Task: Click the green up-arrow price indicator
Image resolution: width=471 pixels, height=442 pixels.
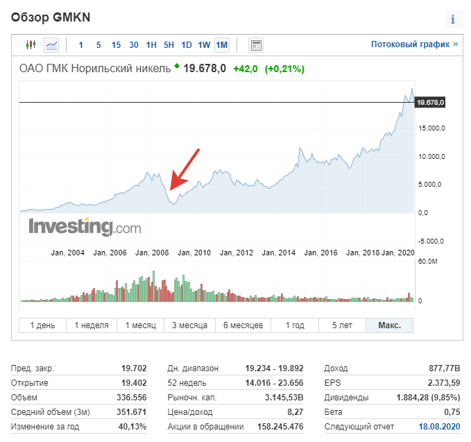Action: tap(176, 67)
